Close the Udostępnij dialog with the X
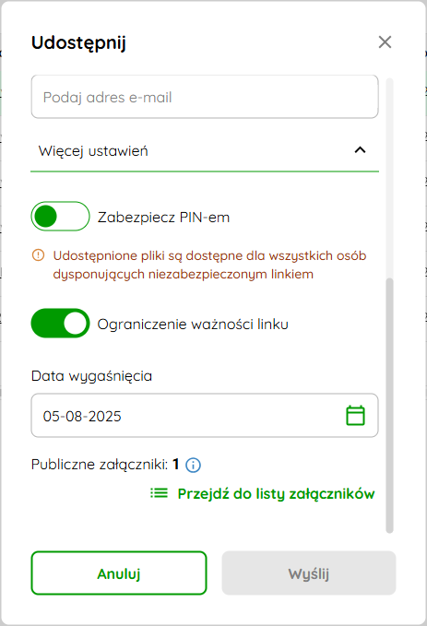Viewport: 427px width, 626px height. click(x=385, y=41)
